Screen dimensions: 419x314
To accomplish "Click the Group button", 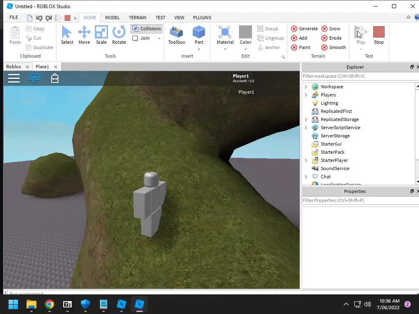I will (x=268, y=29).
